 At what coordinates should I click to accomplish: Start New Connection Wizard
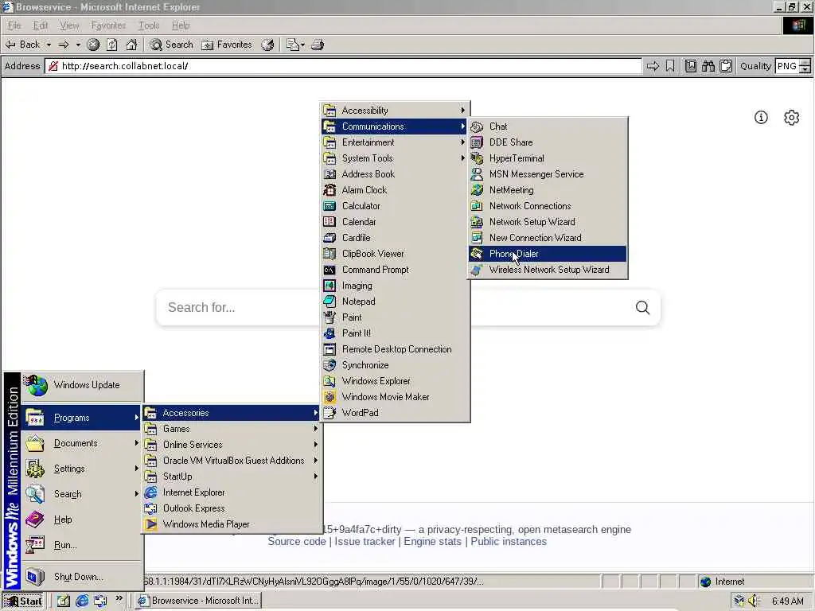coord(548,238)
